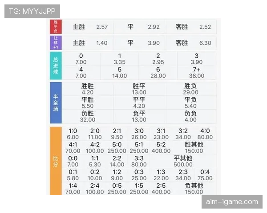
Task: Pick score 3:0 at 26.00
Action: [139, 134]
